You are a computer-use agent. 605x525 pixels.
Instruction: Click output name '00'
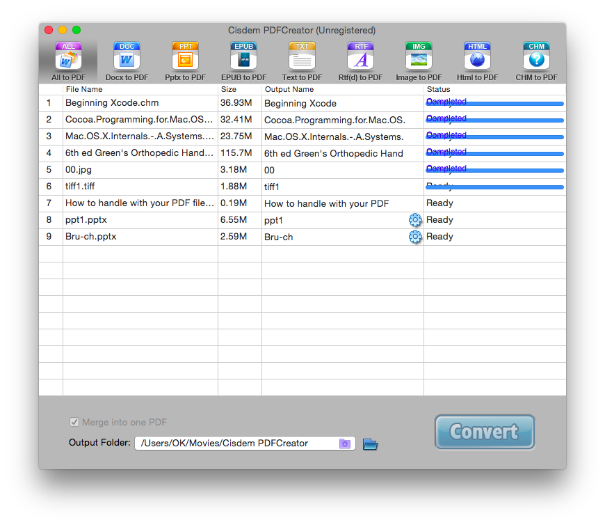point(269,171)
